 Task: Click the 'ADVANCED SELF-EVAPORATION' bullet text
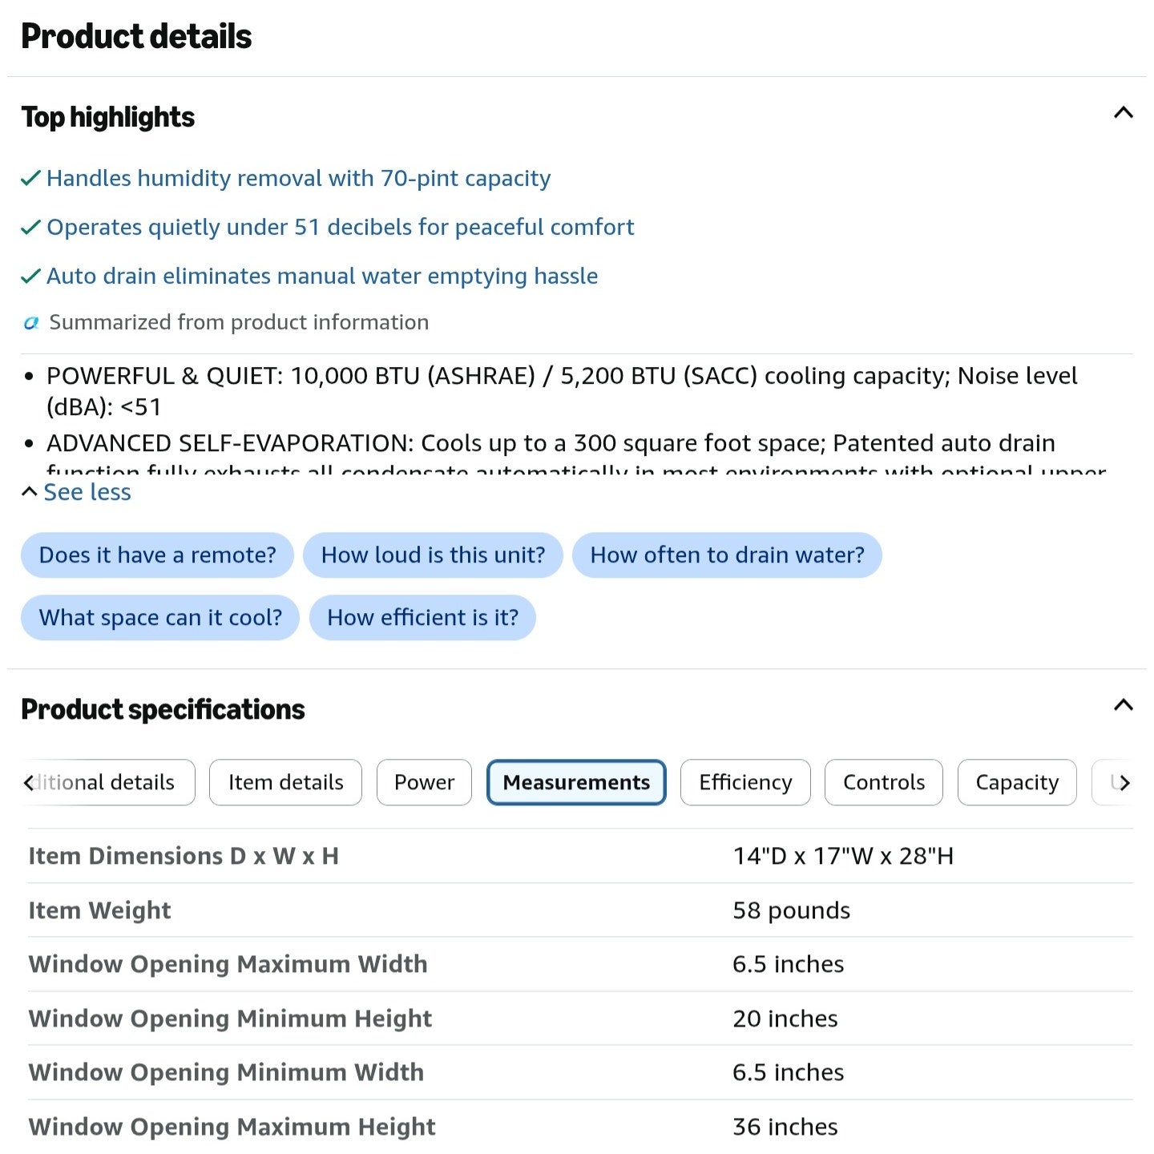point(576,454)
